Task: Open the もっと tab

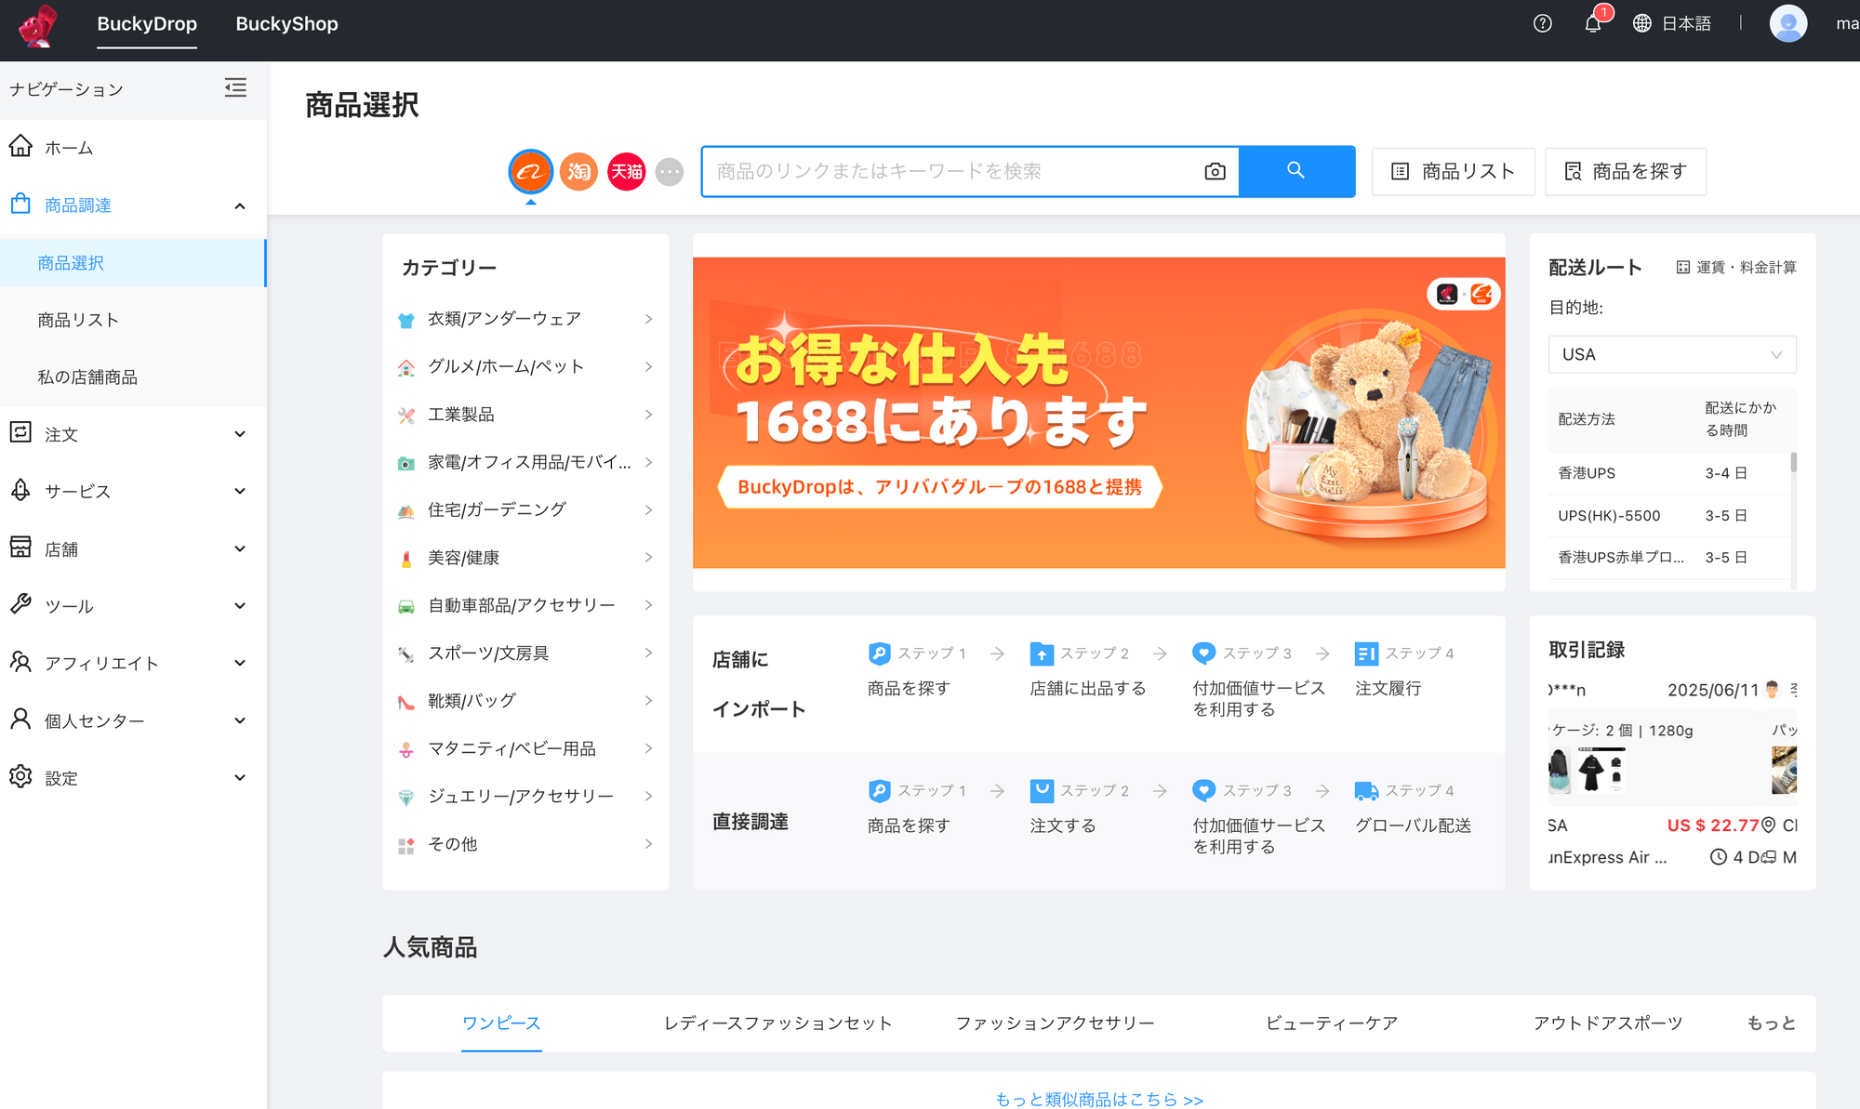Action: point(1772,1023)
